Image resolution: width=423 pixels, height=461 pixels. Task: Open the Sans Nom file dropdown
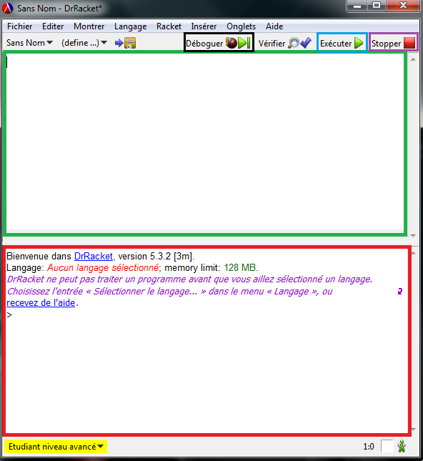click(x=29, y=43)
